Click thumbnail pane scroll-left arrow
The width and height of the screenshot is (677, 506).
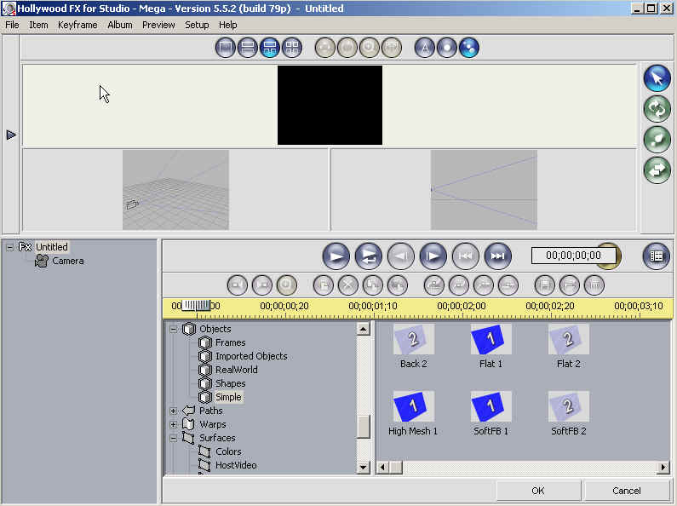pos(382,468)
